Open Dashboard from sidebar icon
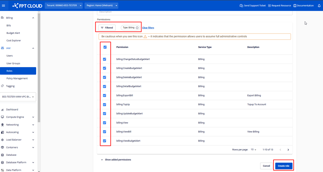 click(2, 109)
